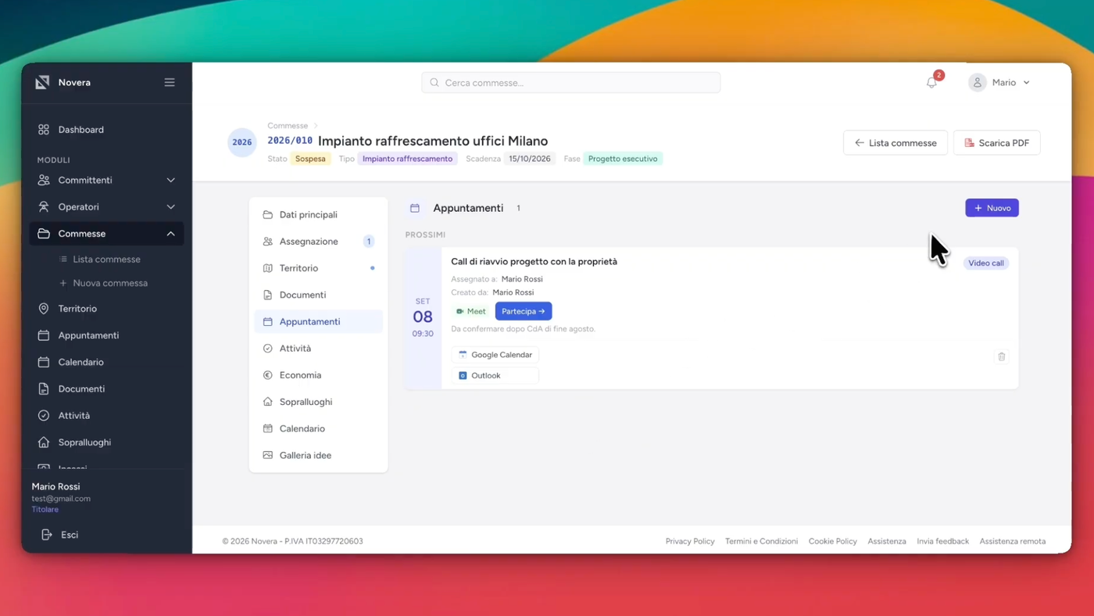
Task: Click the Novera logo icon
Action: click(x=42, y=82)
